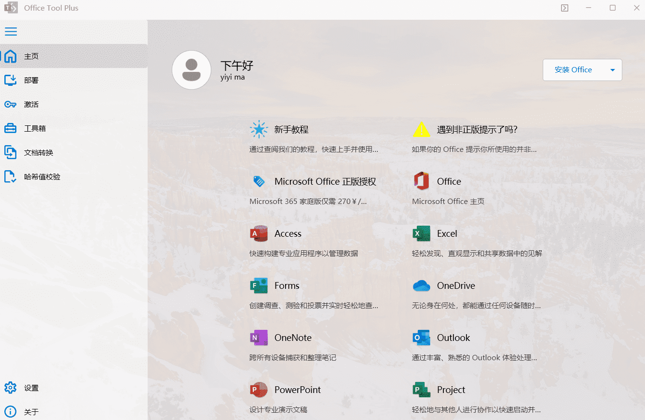Open the 新手教程 title link
The image size is (645, 420).
pos(291,129)
